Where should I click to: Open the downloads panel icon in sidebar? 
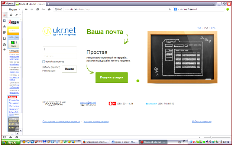(4, 39)
